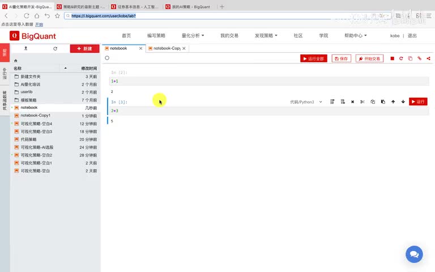The image size is (435, 272).
Task: Open the chat support bubble
Action: 414,254
